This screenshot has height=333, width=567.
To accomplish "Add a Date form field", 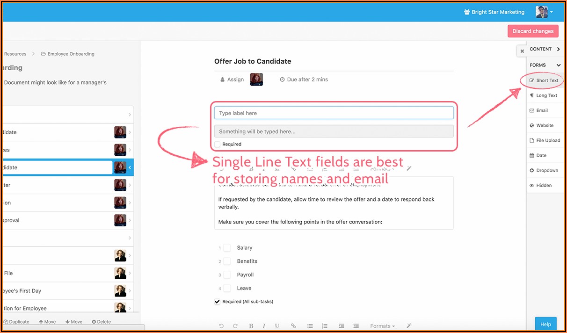I will [540, 155].
